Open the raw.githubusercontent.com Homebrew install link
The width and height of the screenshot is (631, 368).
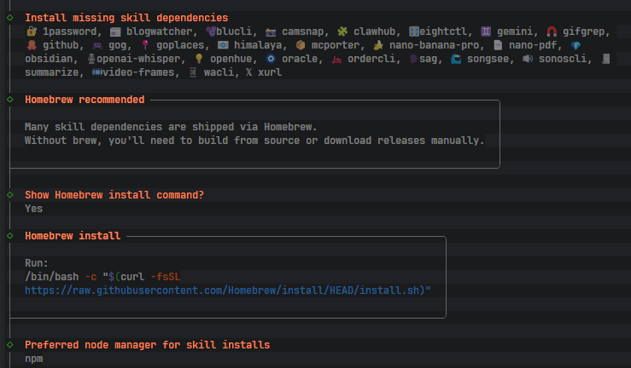[x=227, y=290]
